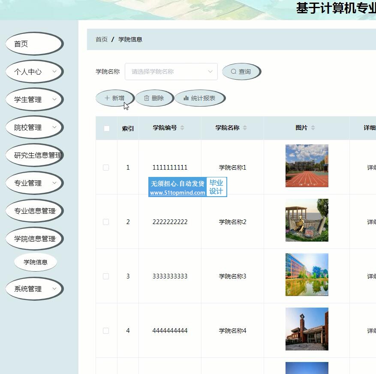376x374 pixels.
Task: Open the clock tower image for 学院名称4
Action: pyautogui.click(x=307, y=329)
